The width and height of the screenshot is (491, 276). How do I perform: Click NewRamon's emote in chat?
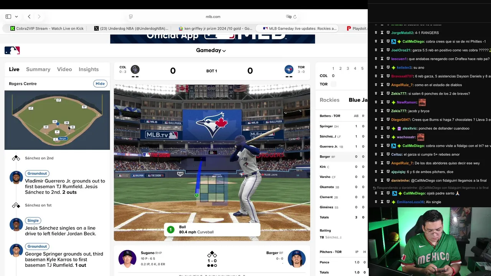click(422, 102)
